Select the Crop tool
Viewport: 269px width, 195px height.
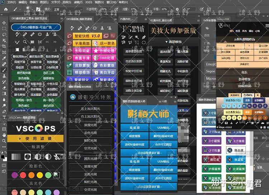pos(4,46)
